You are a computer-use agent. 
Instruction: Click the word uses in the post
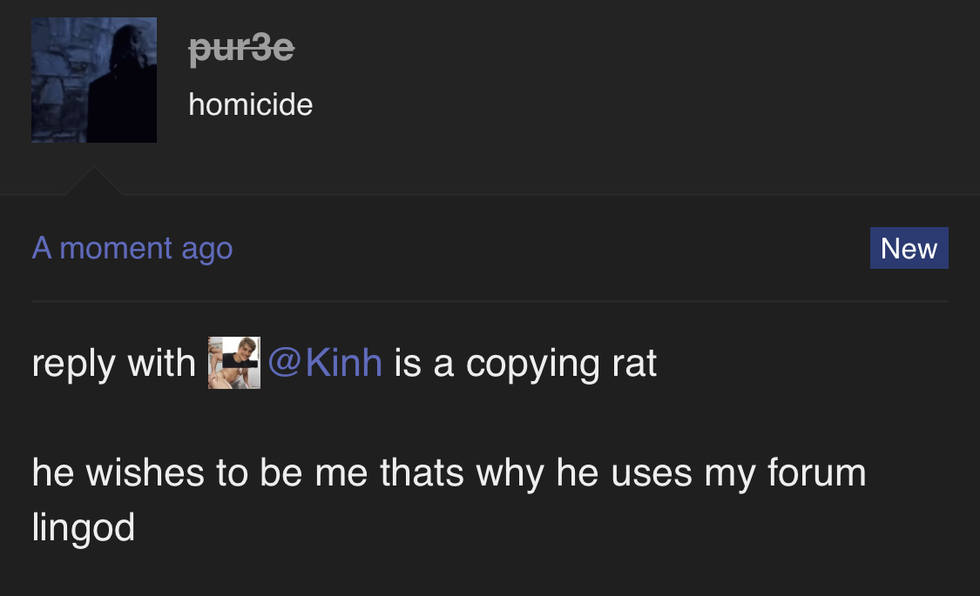coord(652,473)
